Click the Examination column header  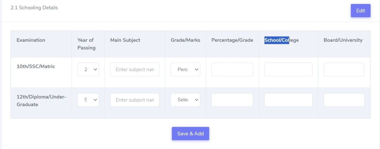31,40
